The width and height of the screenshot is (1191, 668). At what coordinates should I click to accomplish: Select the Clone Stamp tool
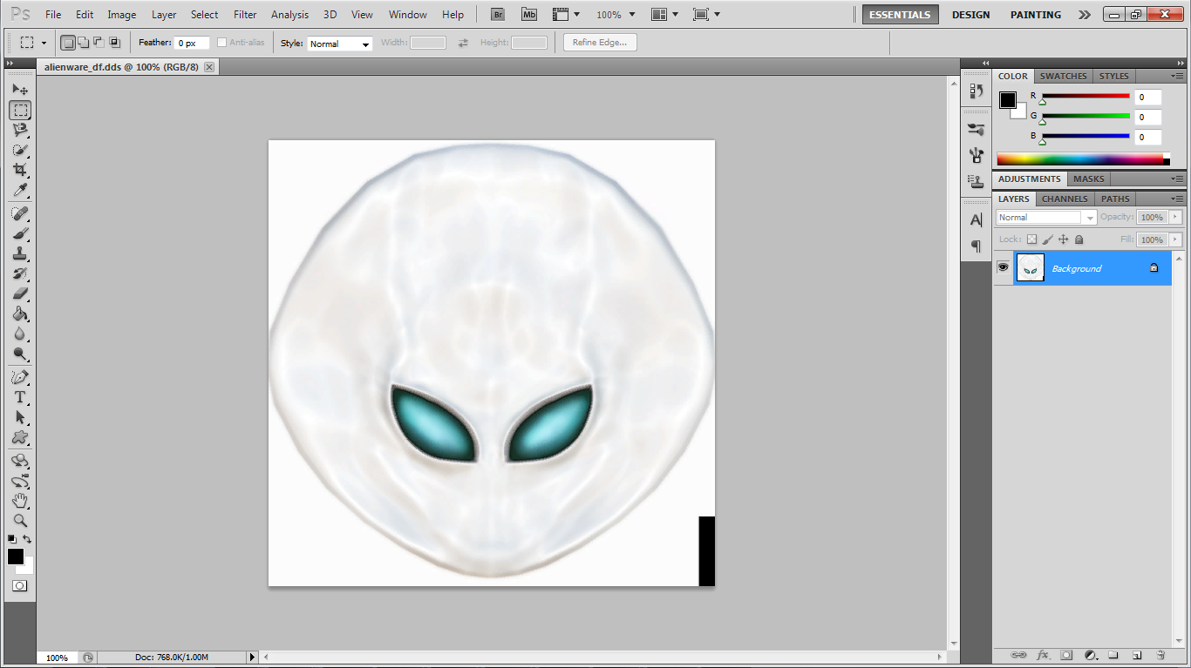(20, 253)
